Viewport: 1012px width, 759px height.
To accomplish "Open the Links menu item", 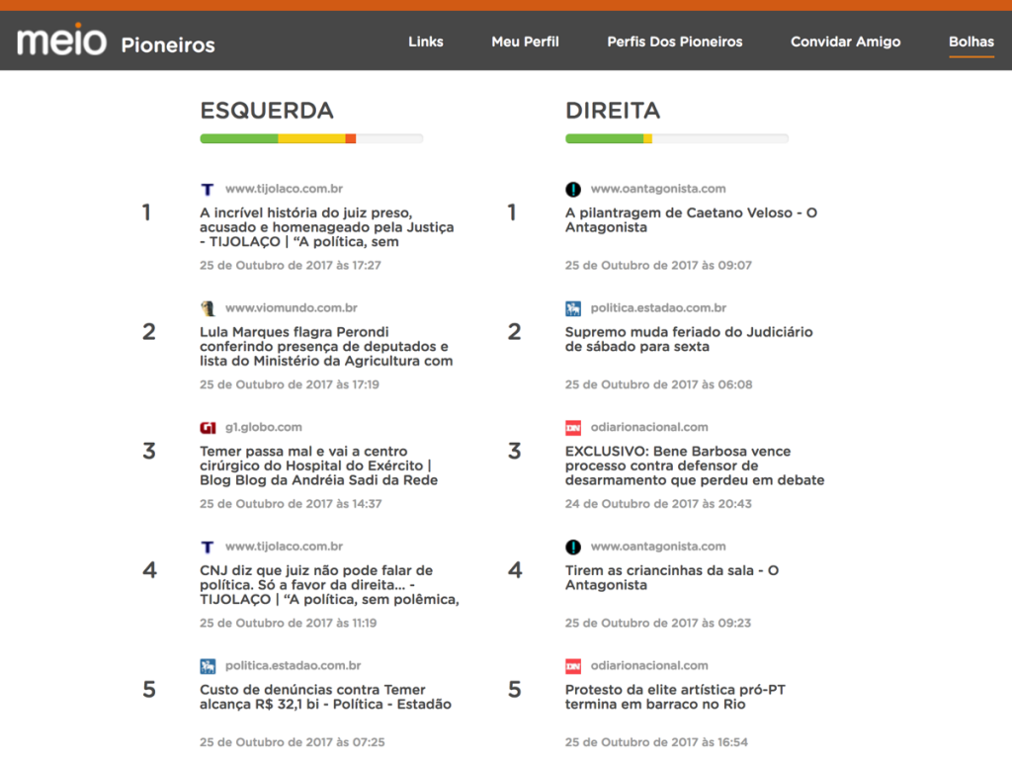I will [426, 42].
